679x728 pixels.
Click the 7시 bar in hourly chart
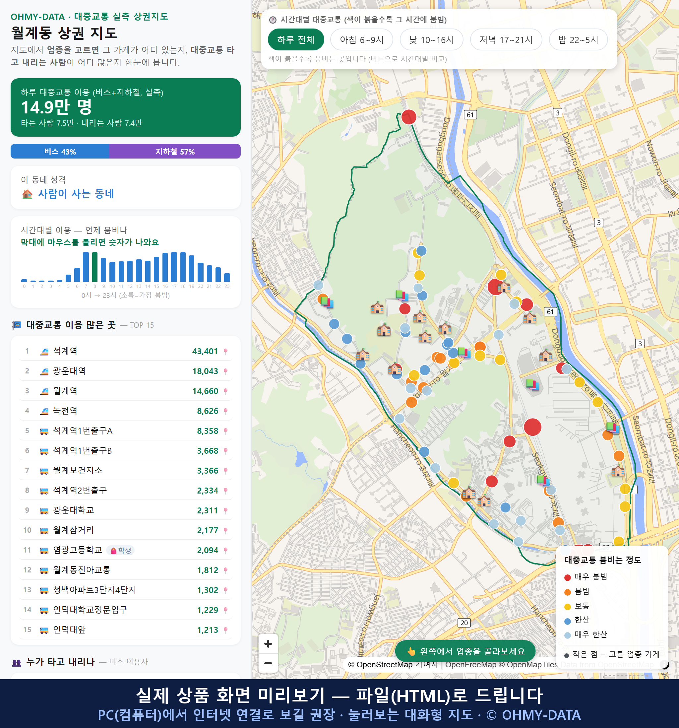click(x=86, y=267)
